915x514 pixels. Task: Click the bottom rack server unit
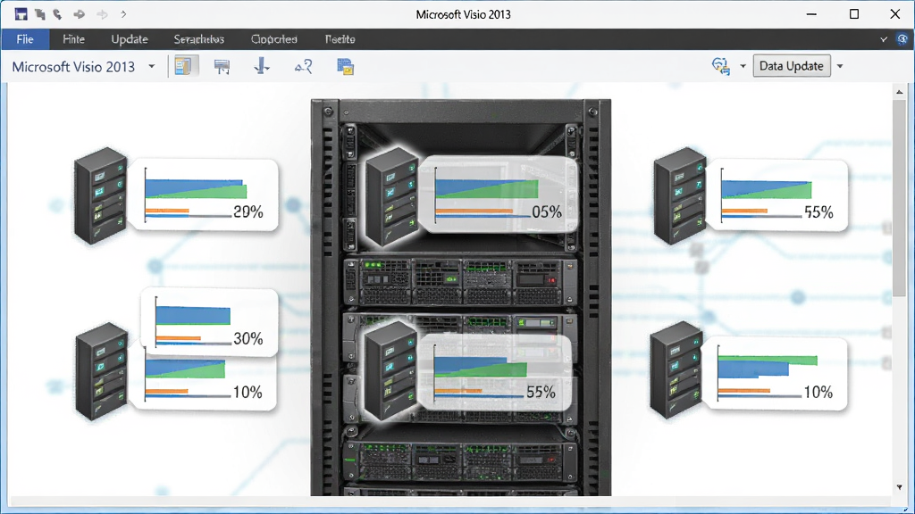coord(461,461)
